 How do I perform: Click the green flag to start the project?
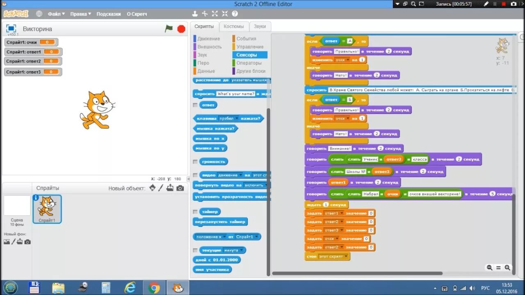click(169, 29)
